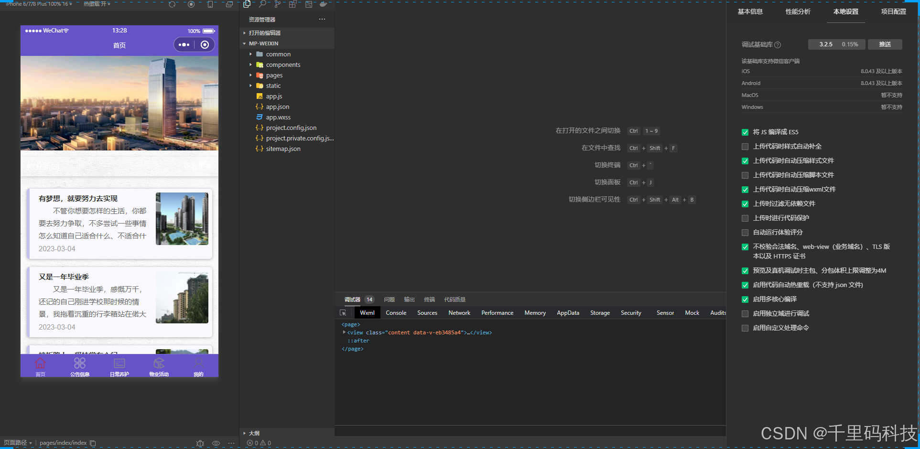This screenshot has height=449, width=920.
Task: Toggle 不校验合法域名 checkbox
Action: (x=745, y=247)
